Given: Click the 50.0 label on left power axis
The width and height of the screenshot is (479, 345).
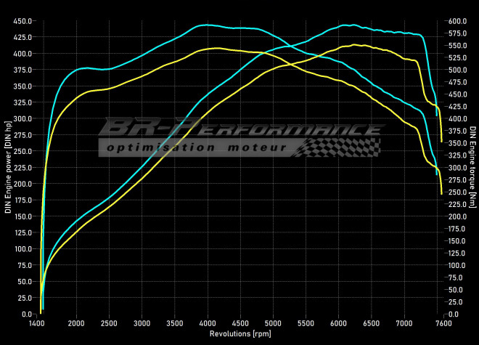Looking at the screenshot, I should click(x=24, y=282).
